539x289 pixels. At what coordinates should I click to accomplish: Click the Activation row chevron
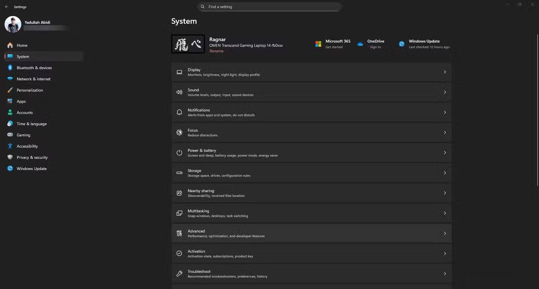[x=445, y=254]
